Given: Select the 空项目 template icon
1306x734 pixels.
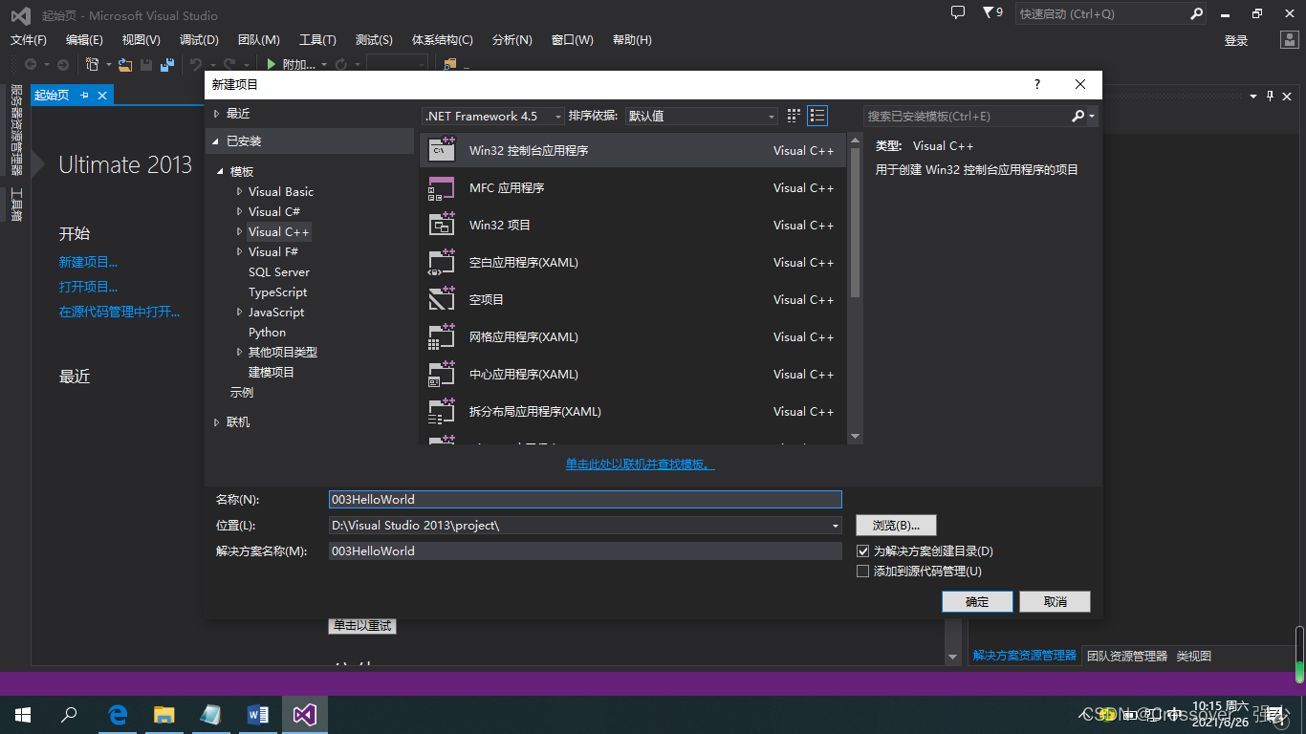Looking at the screenshot, I should [x=441, y=299].
